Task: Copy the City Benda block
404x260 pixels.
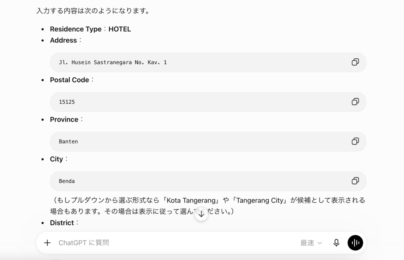Action: tap(355, 181)
